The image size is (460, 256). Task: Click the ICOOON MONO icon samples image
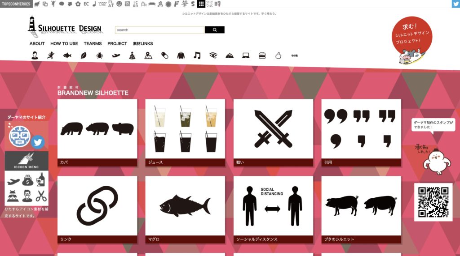[27, 188]
